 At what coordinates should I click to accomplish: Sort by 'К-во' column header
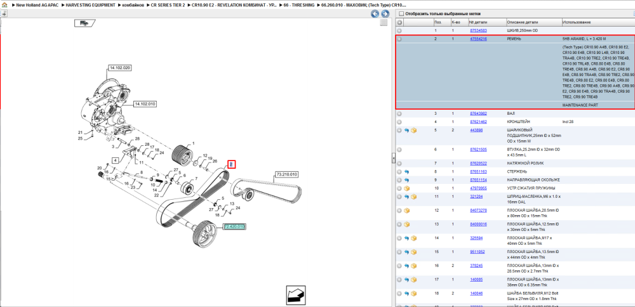coord(459,22)
